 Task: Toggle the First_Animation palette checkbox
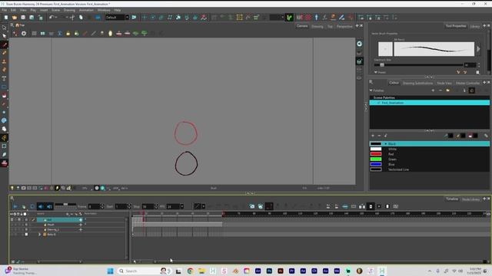(378, 103)
